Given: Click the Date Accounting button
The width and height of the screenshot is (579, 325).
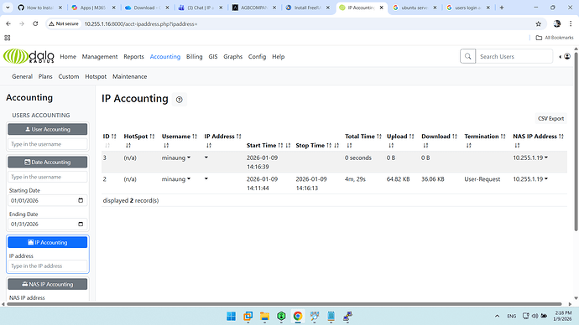Looking at the screenshot, I should (48, 162).
